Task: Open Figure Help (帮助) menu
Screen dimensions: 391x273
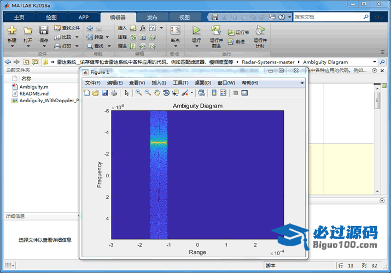Action: tap(250, 83)
